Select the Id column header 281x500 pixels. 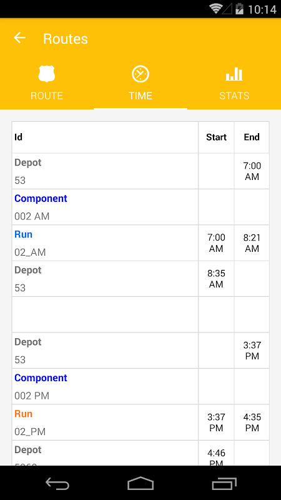pos(19,137)
